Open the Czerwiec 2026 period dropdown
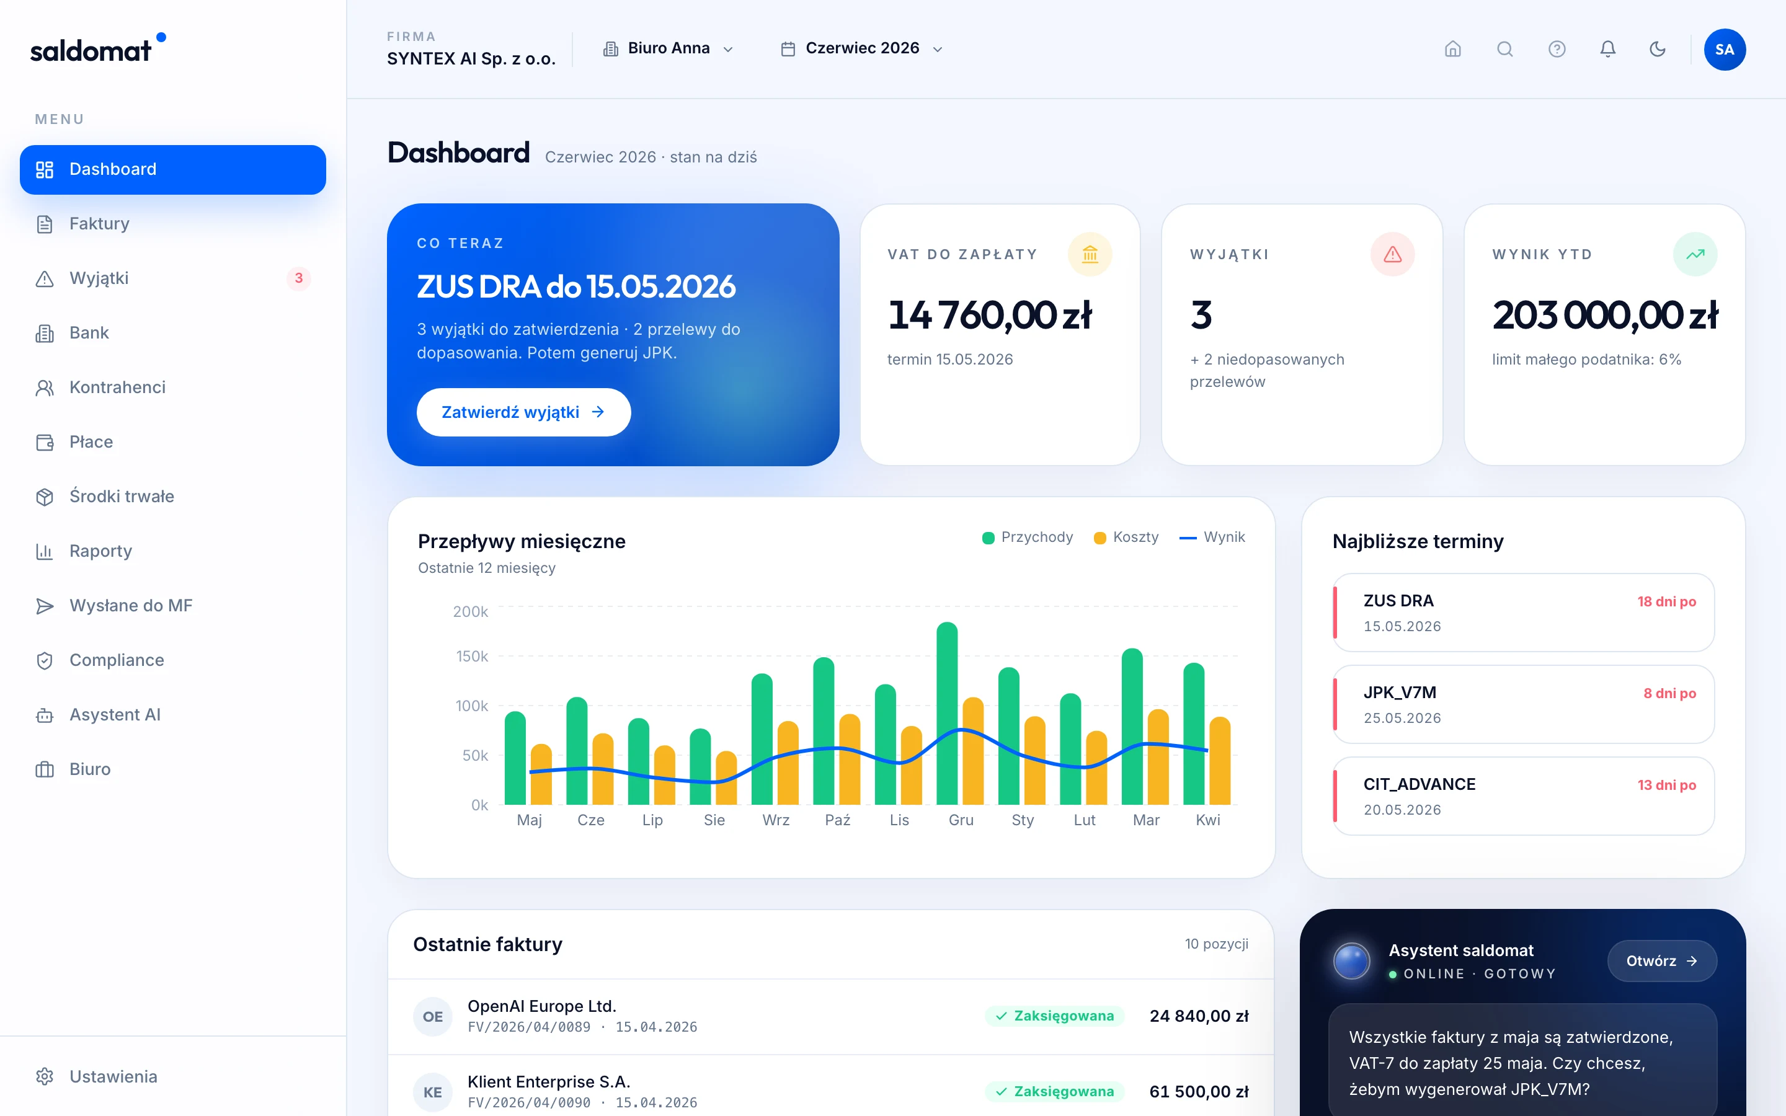 (x=861, y=49)
